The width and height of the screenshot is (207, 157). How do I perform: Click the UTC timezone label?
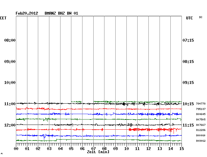tap(189, 18)
